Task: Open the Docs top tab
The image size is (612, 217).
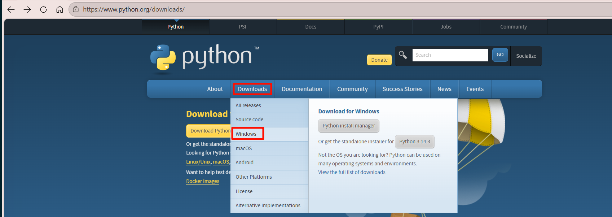Action: click(311, 27)
